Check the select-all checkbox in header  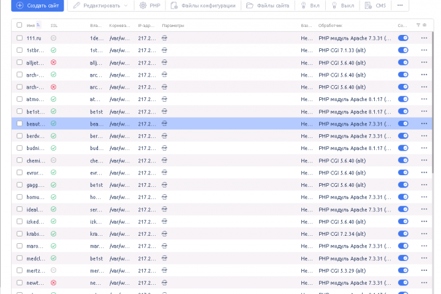pyautogui.click(x=19, y=25)
